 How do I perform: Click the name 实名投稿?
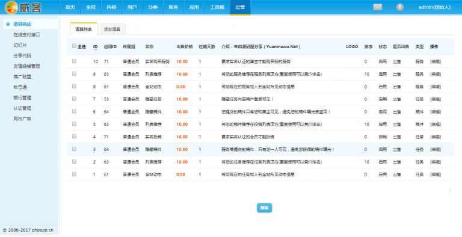153,137
